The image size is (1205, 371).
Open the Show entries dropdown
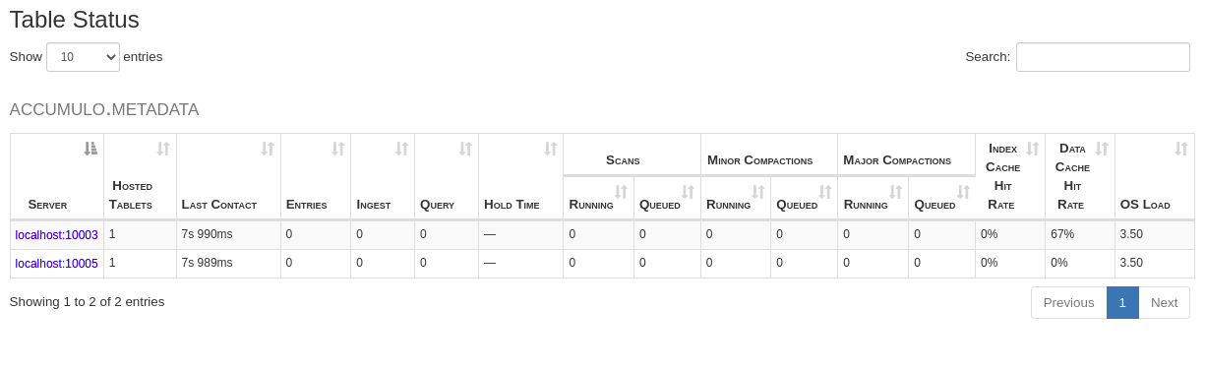point(83,57)
